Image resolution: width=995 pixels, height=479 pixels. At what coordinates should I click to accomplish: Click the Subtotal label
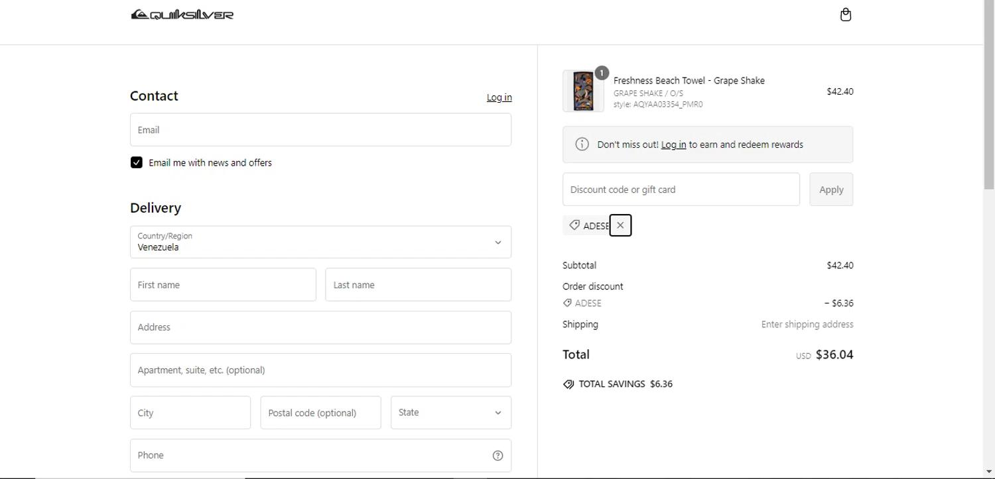click(579, 266)
